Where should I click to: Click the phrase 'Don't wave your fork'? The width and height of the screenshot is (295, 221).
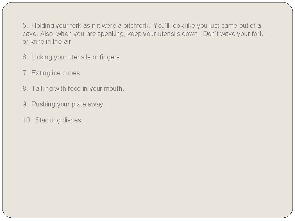point(233,34)
